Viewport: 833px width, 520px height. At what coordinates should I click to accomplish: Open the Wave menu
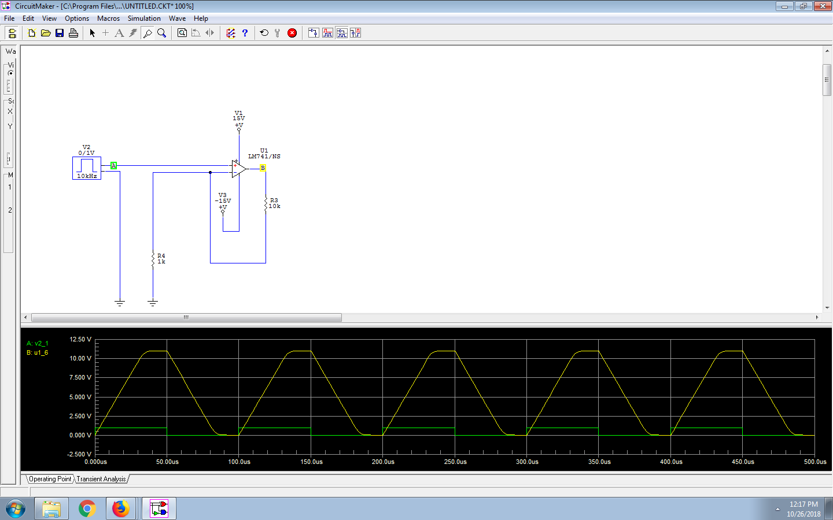[x=177, y=18]
